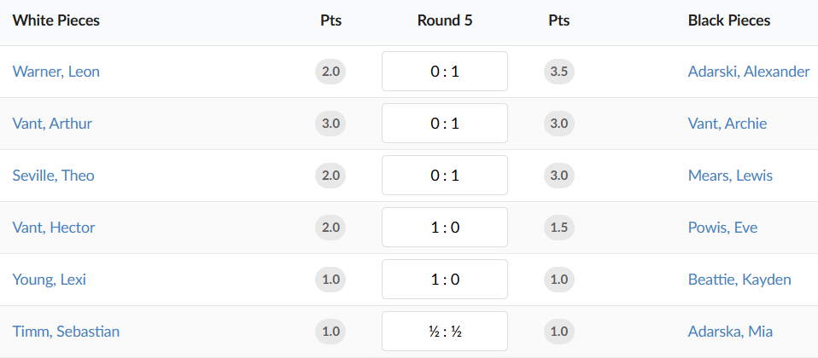Screen dimensions: 818x358
Task: Select result box for Young vs Beattie
Action: [444, 280]
